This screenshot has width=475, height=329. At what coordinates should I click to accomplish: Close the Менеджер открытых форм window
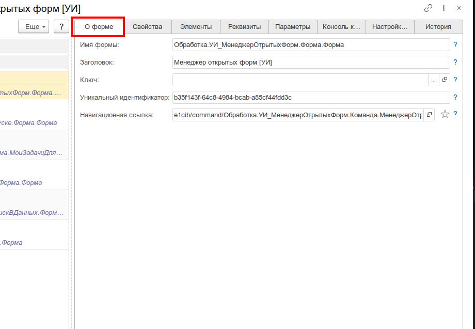(459, 8)
